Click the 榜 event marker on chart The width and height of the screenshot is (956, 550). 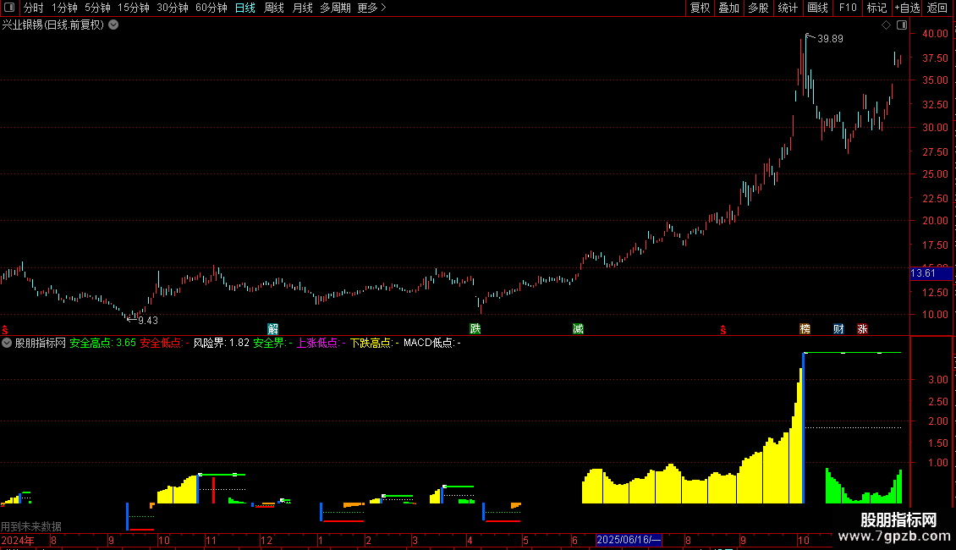point(805,328)
